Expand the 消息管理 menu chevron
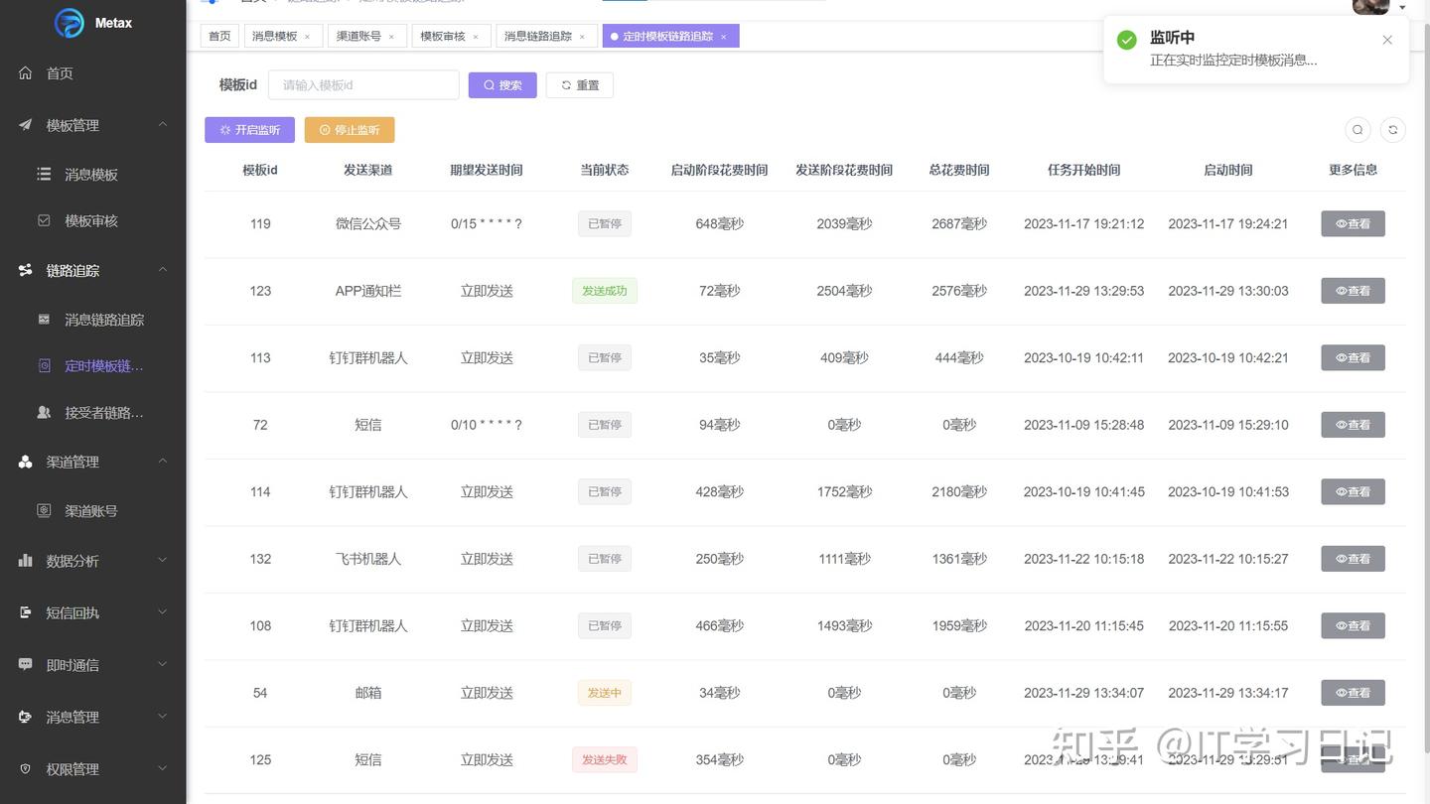Screen dimensions: 1430x804 click(163, 717)
